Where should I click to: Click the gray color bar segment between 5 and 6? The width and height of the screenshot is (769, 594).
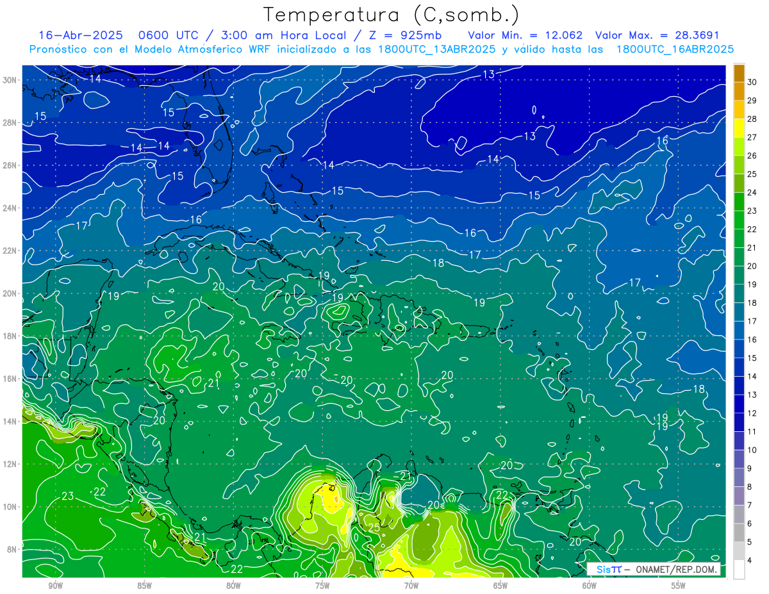coord(739,532)
